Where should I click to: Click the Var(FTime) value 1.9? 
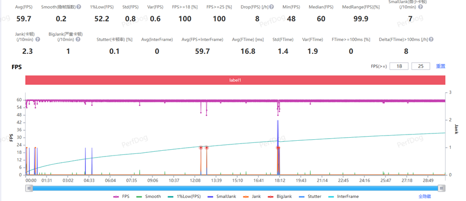[313, 51]
